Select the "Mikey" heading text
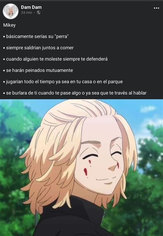This screenshot has height=236, width=163. pos(9,25)
